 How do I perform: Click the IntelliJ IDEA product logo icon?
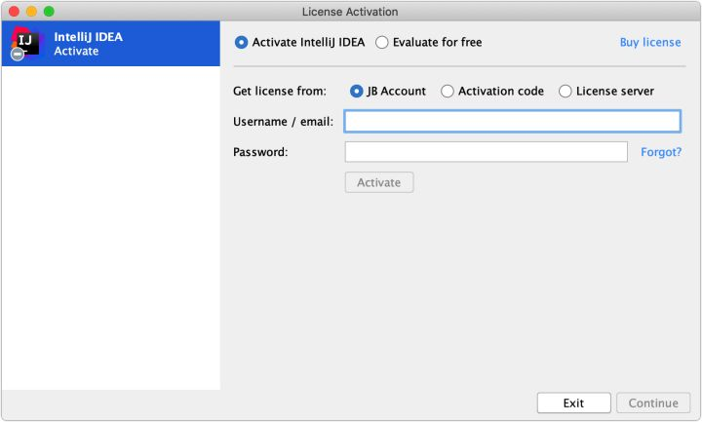click(x=26, y=42)
